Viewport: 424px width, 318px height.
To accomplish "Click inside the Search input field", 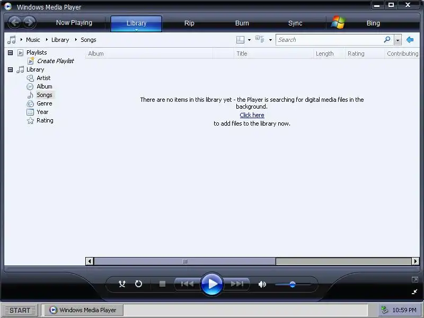I will (330, 40).
